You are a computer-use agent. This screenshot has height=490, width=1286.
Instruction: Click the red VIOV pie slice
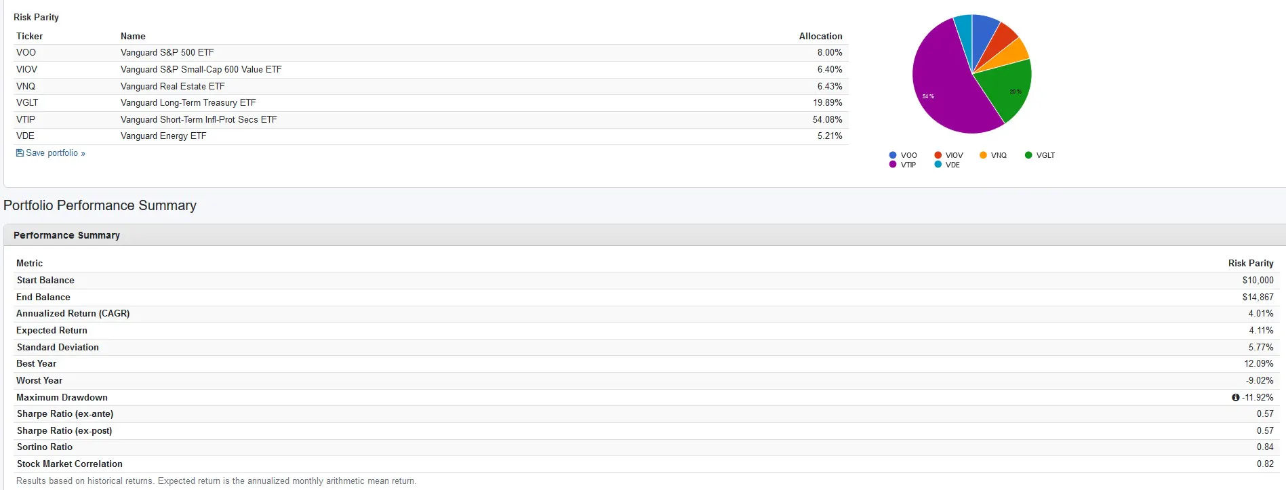[1001, 39]
